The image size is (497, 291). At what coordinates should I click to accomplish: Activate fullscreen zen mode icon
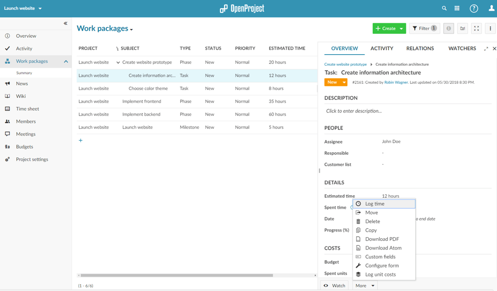[x=476, y=28]
